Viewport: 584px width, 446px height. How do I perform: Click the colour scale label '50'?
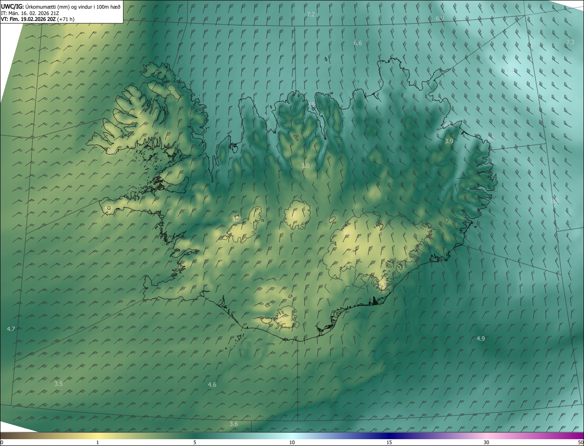(580, 442)
